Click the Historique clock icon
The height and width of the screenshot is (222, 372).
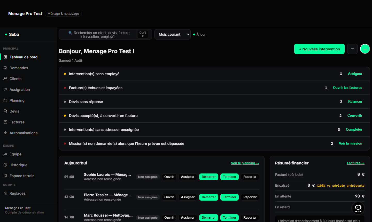click(x=5, y=165)
